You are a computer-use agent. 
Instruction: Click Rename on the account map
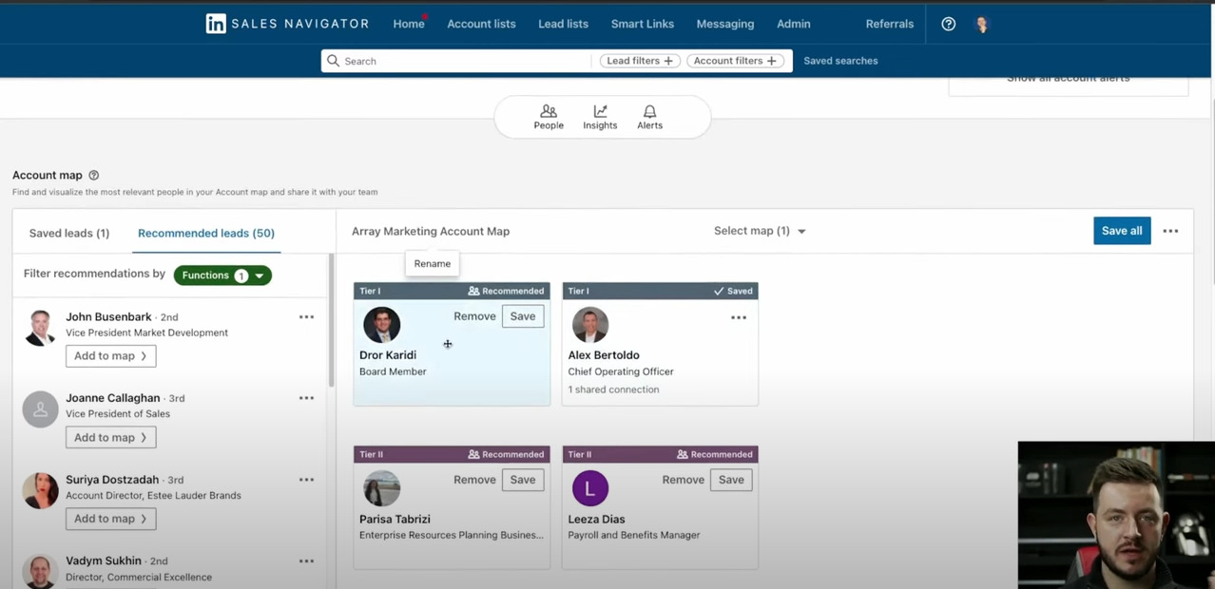click(x=433, y=263)
